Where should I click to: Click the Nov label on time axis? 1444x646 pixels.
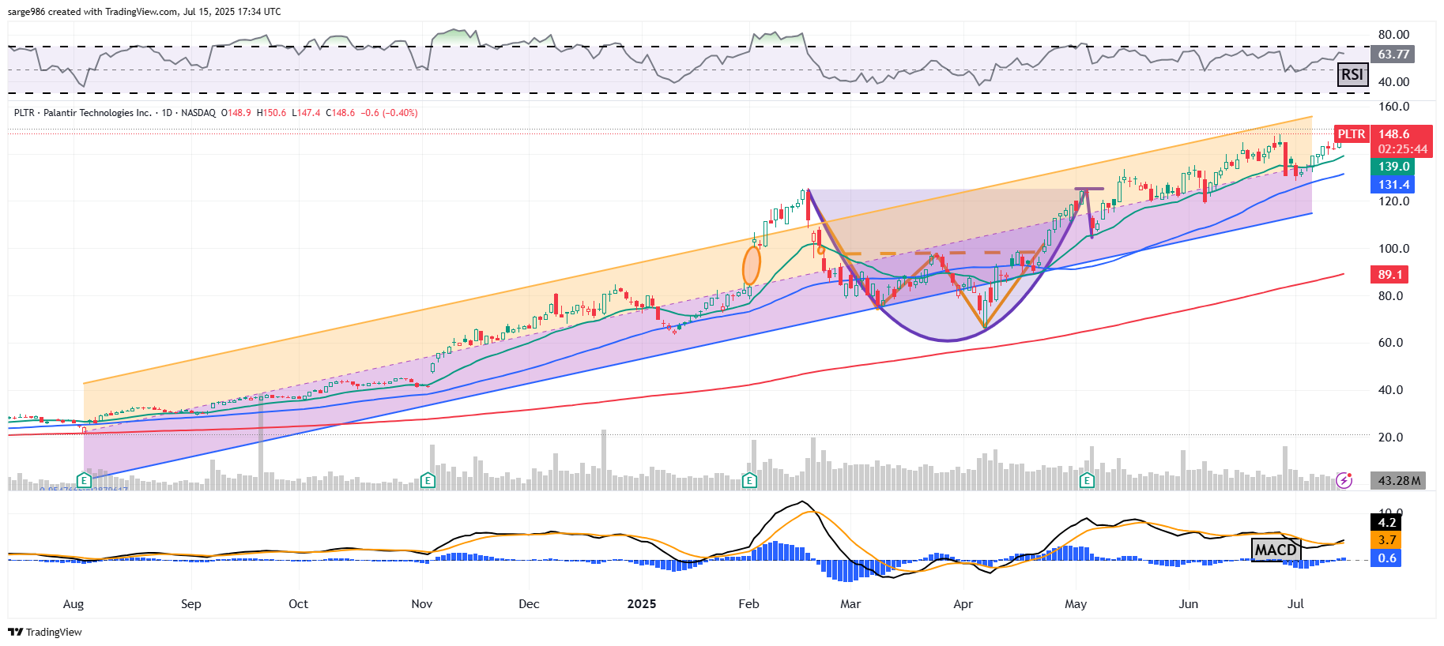[422, 604]
